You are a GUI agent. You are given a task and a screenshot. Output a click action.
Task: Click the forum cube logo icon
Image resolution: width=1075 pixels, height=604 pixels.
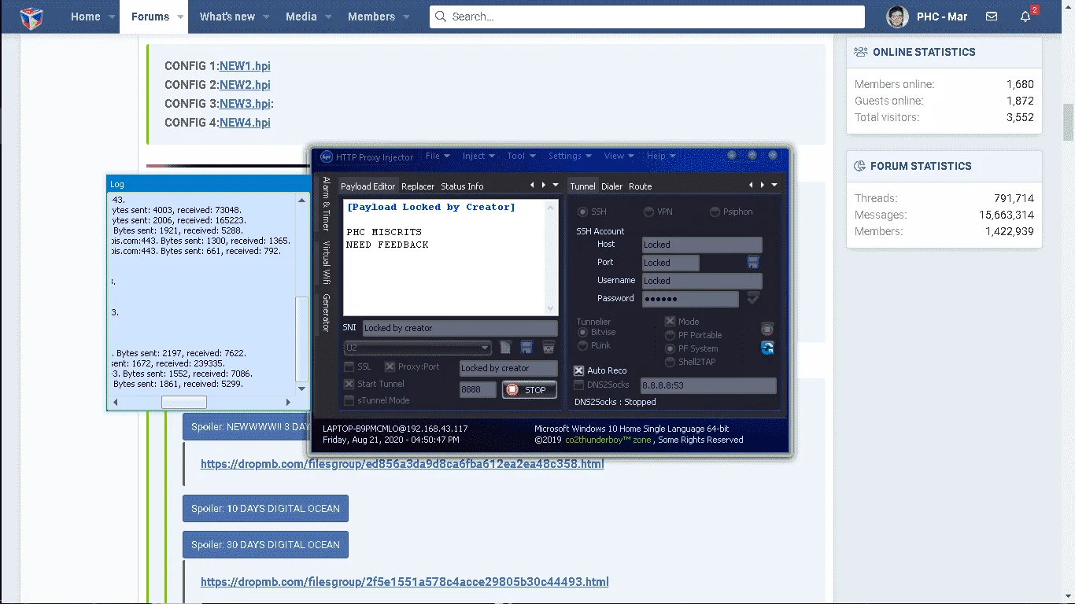(x=31, y=17)
